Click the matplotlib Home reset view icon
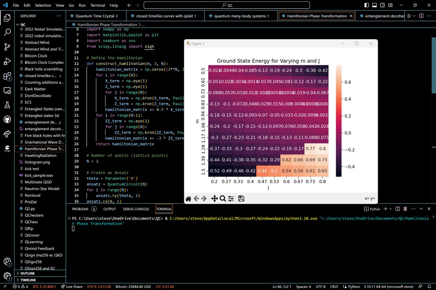The image size is (436, 290). point(188,198)
